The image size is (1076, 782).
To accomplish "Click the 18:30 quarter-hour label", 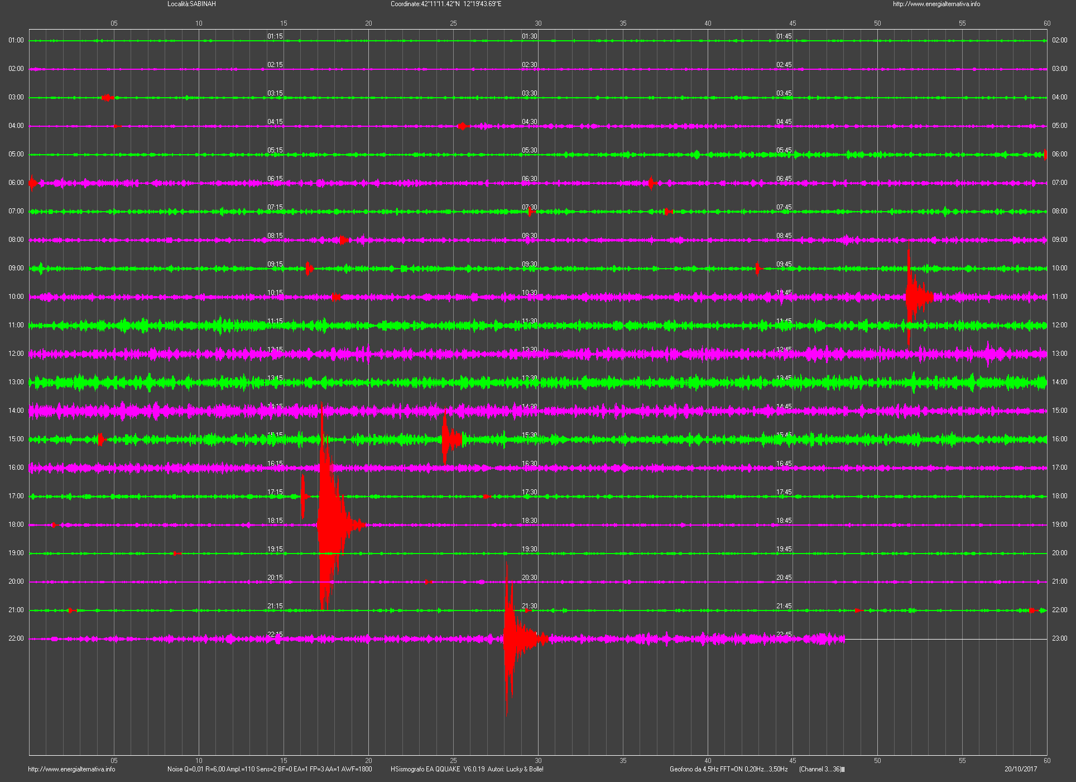I will coord(530,521).
